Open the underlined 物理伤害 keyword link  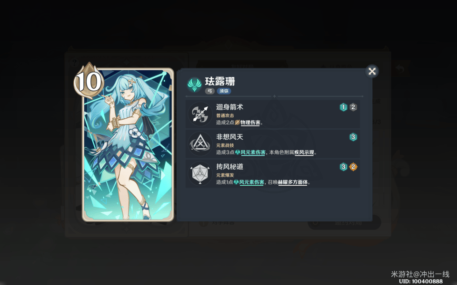point(250,123)
